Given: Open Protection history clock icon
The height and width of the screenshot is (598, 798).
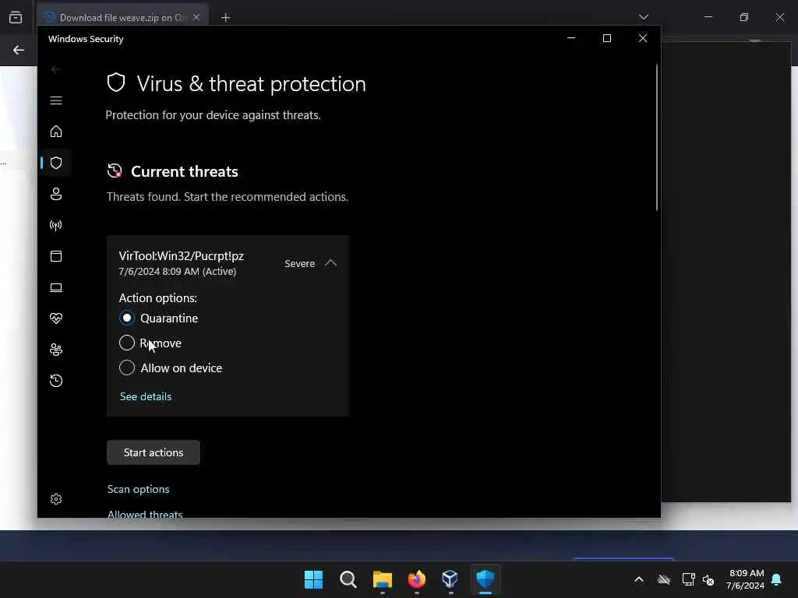Looking at the screenshot, I should point(56,381).
